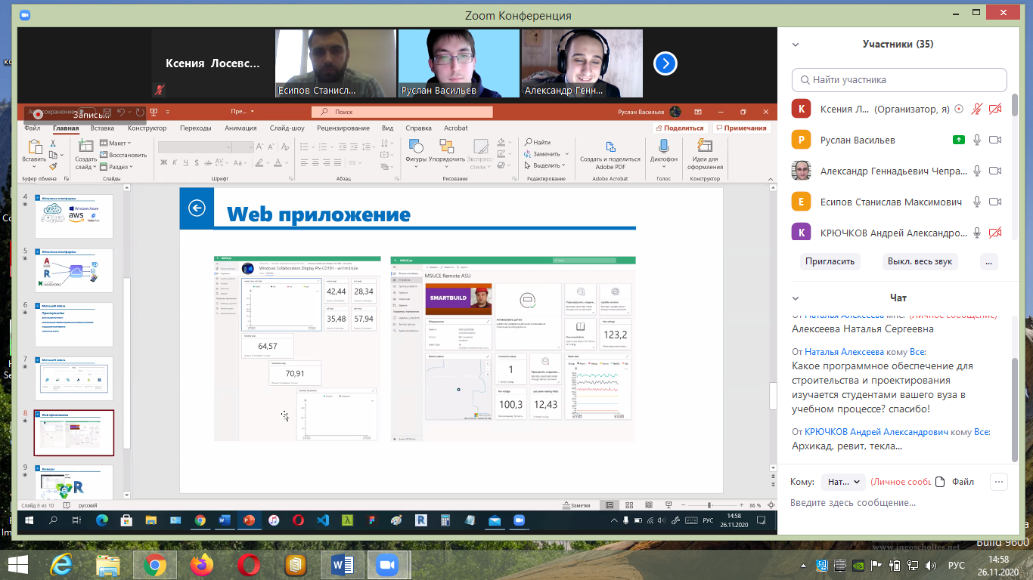
Task: Toggle muted microphone for Ксения Л… (Организатор)
Action: [x=977, y=109]
